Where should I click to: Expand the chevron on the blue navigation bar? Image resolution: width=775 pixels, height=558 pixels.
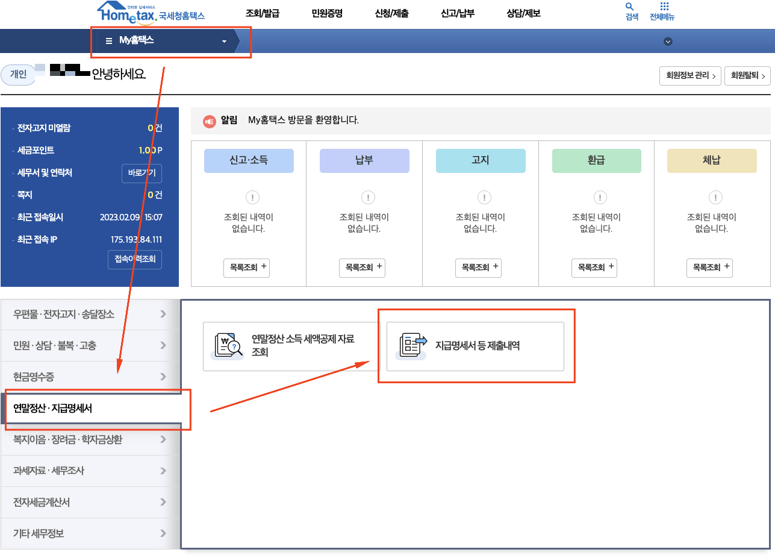point(667,42)
